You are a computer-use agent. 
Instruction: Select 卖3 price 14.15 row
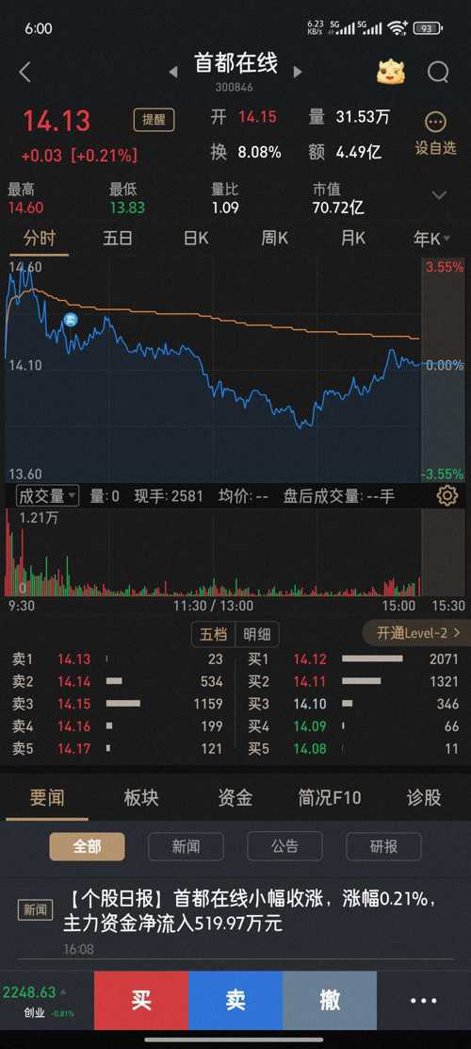tap(119, 704)
